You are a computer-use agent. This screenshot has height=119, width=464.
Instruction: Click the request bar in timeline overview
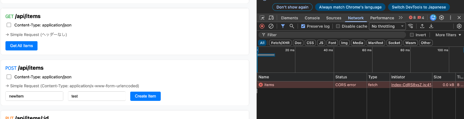266,55
